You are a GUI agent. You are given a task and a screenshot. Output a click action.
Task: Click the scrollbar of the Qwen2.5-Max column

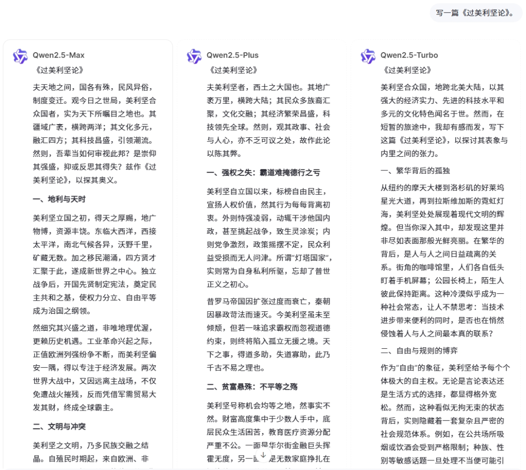[x=171, y=146]
